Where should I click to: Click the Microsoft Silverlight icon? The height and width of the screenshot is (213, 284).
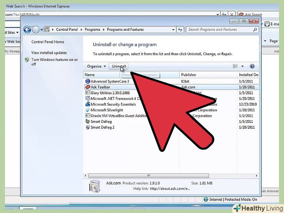pos(88,110)
